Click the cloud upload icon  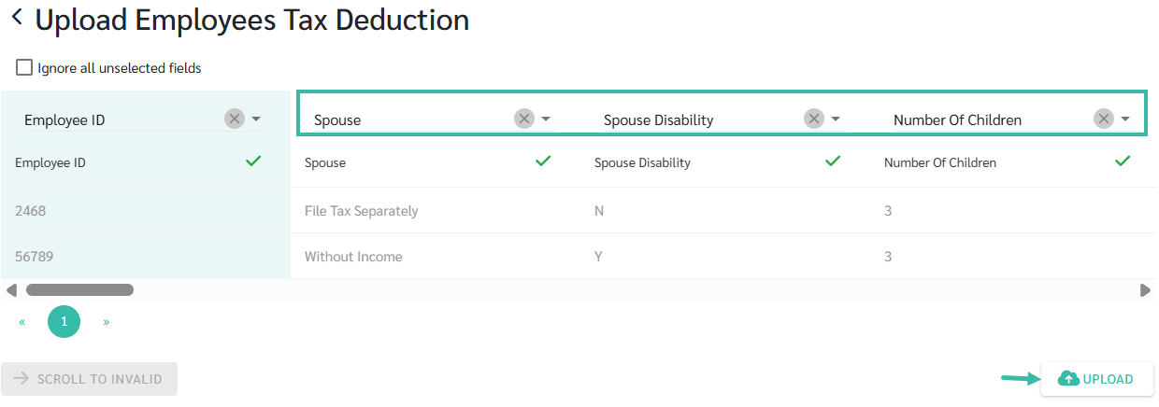tap(1067, 379)
